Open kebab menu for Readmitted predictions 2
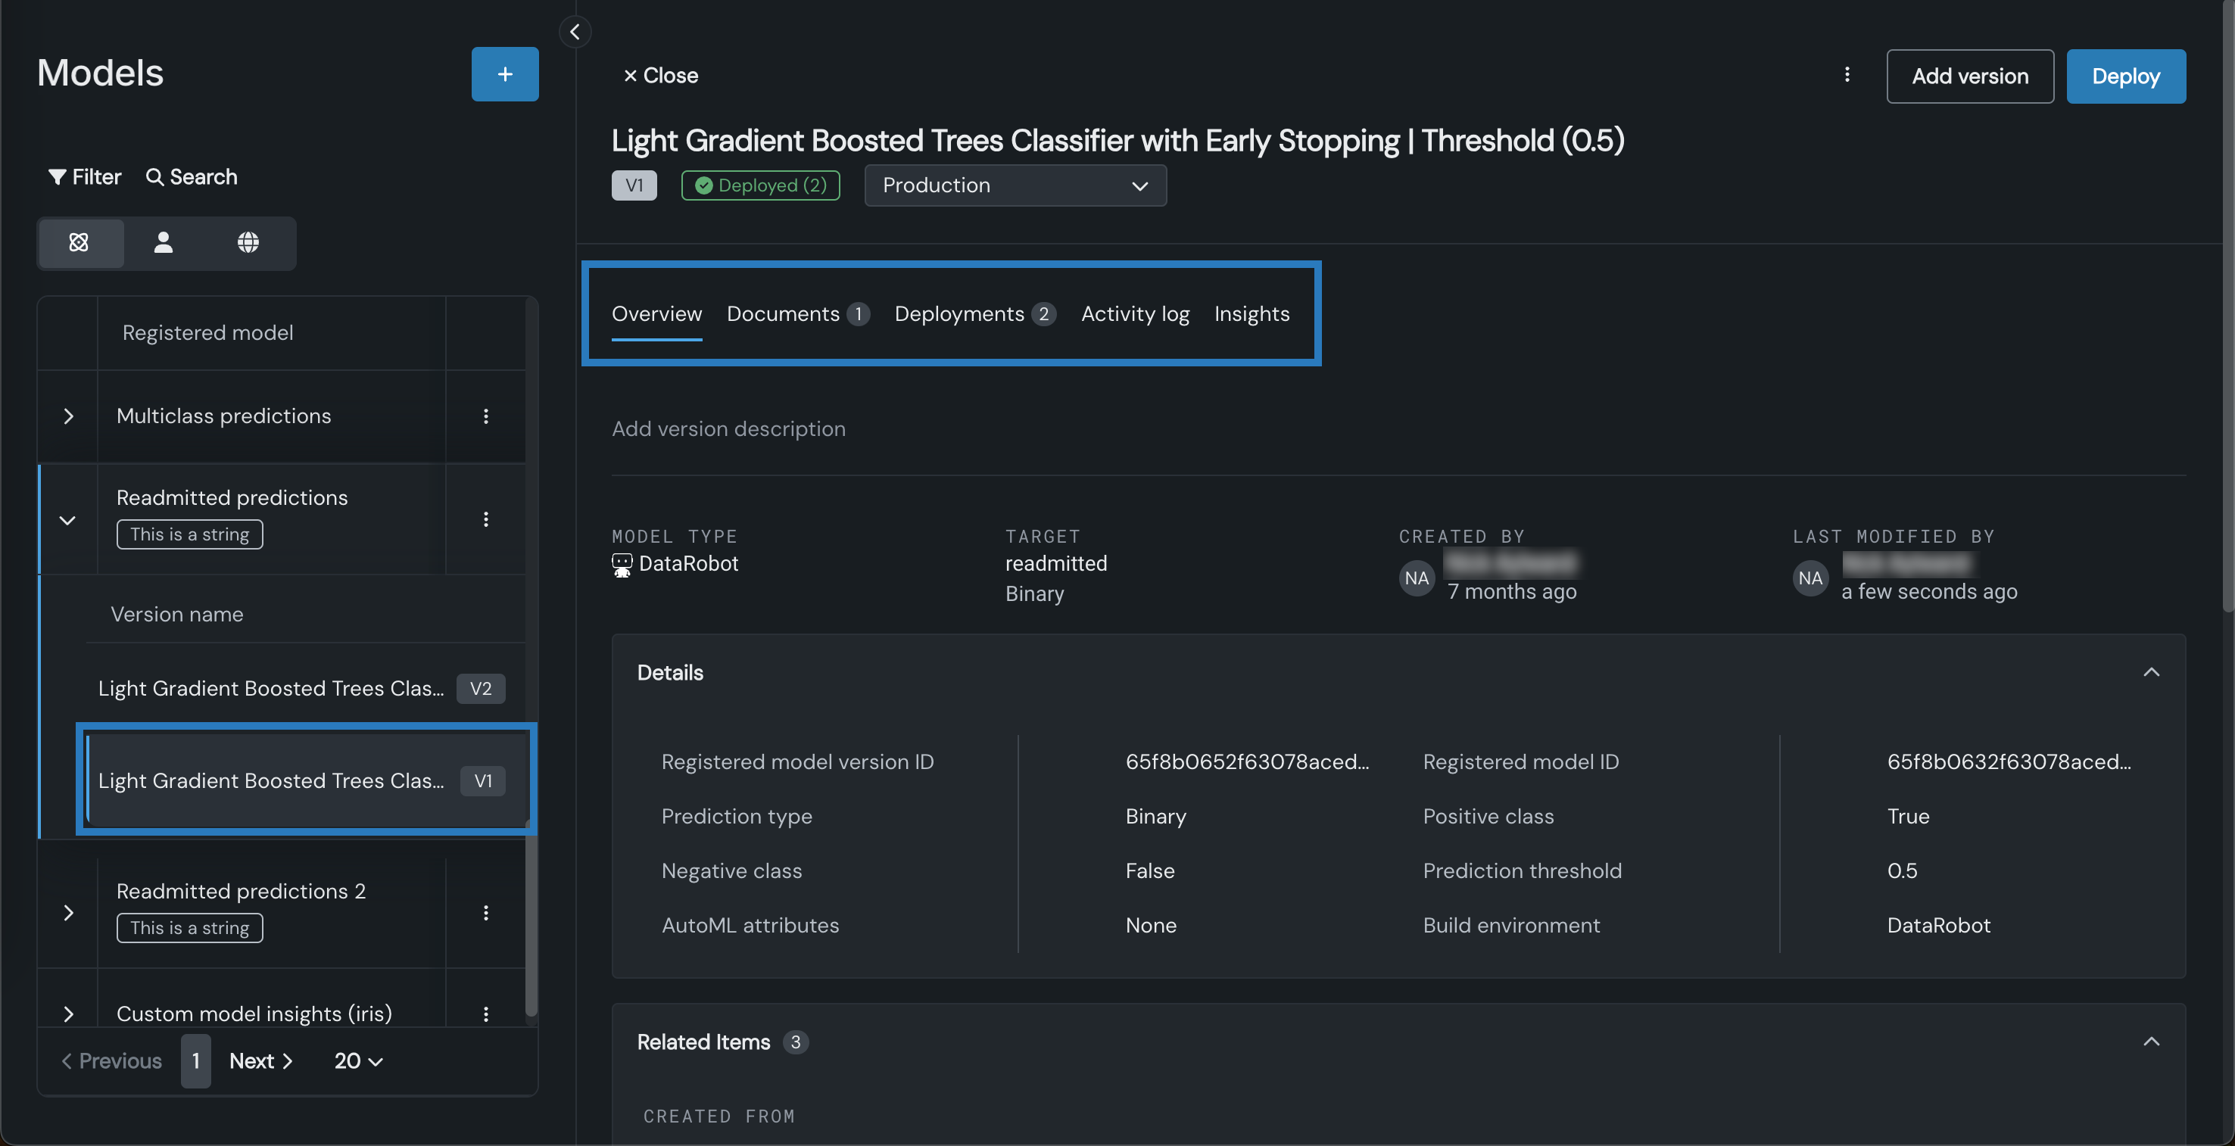The image size is (2235, 1146). click(x=486, y=913)
